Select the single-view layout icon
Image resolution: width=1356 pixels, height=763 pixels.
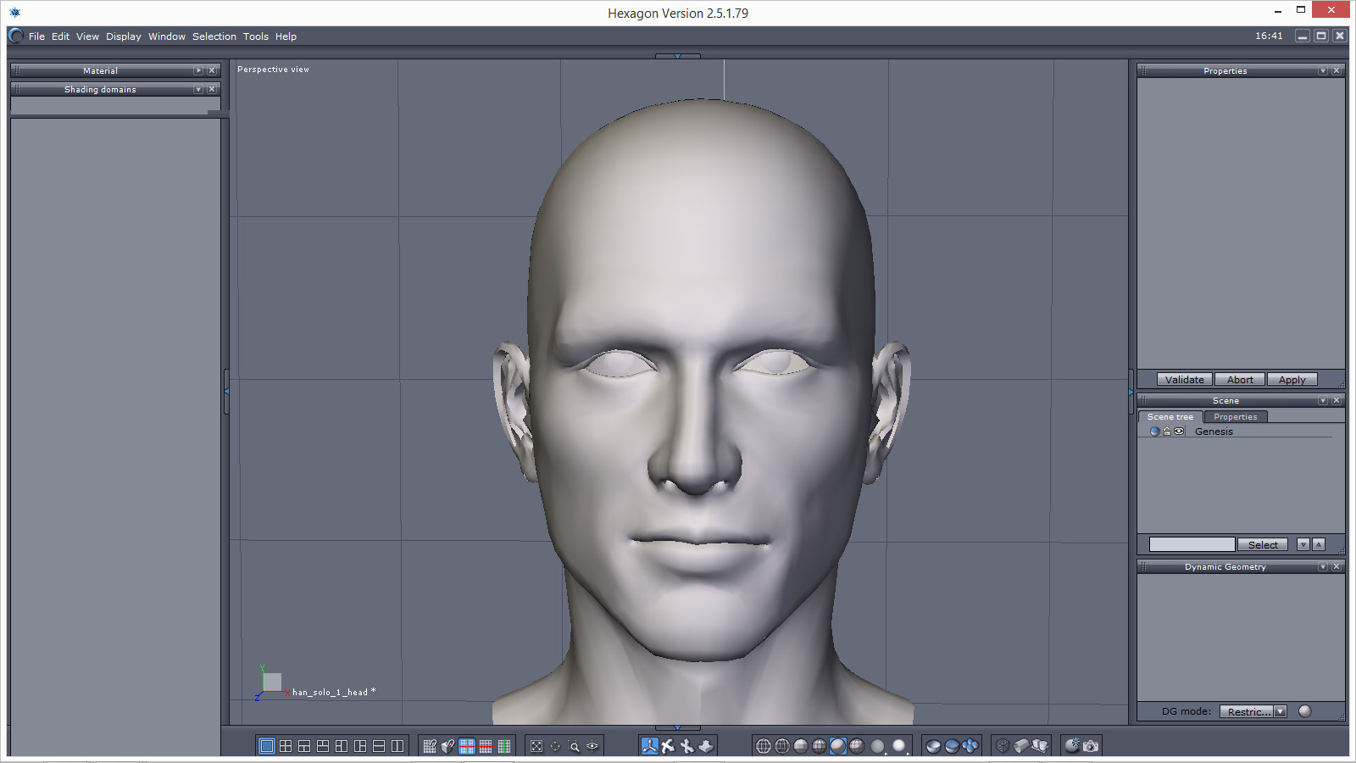click(267, 746)
